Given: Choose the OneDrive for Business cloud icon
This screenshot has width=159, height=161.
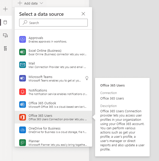Looking at the screenshot, I should 22,130.
